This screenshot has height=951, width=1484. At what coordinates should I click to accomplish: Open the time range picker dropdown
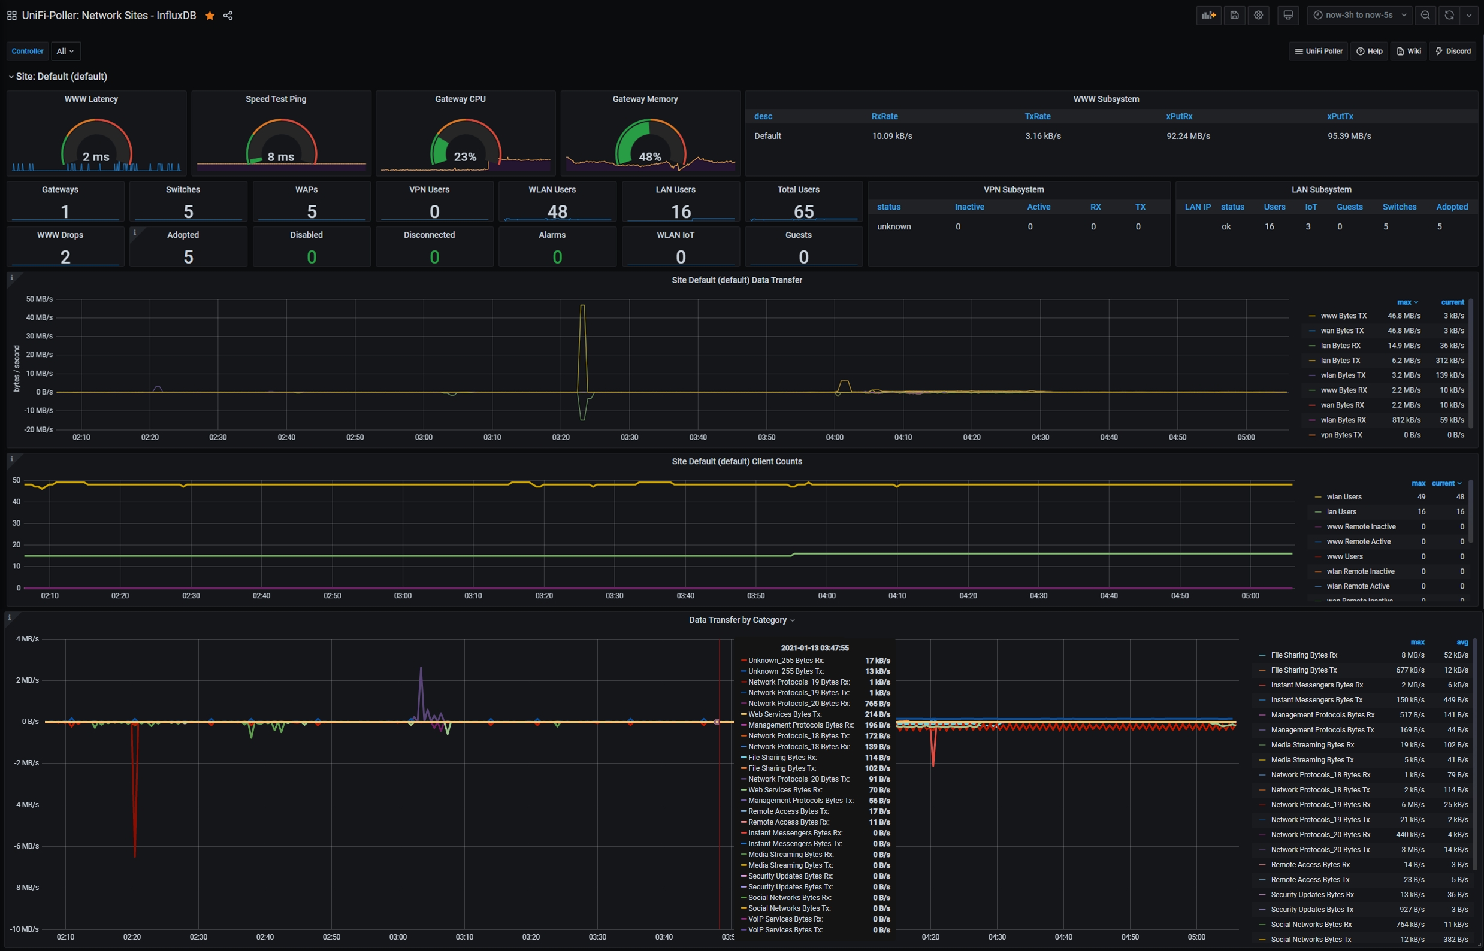point(1359,16)
